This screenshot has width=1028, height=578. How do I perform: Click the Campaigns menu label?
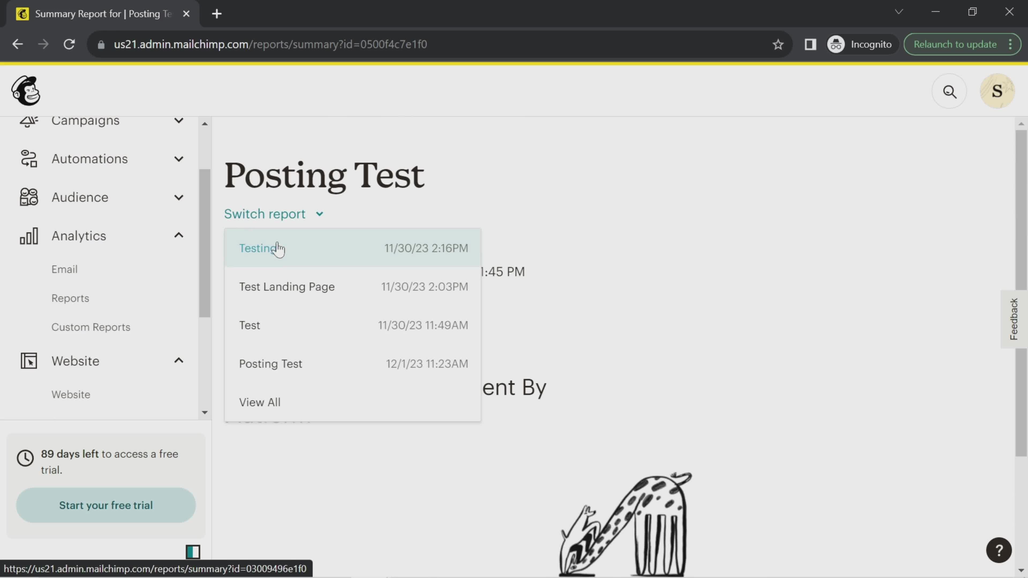85,121
